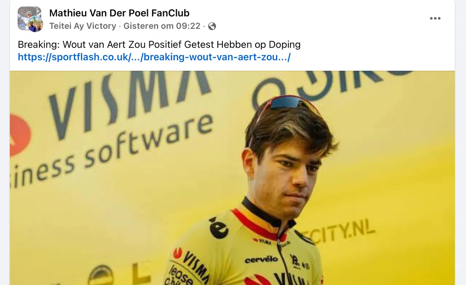
Task: Follow the sportflash.co.uk article link
Action: point(154,57)
